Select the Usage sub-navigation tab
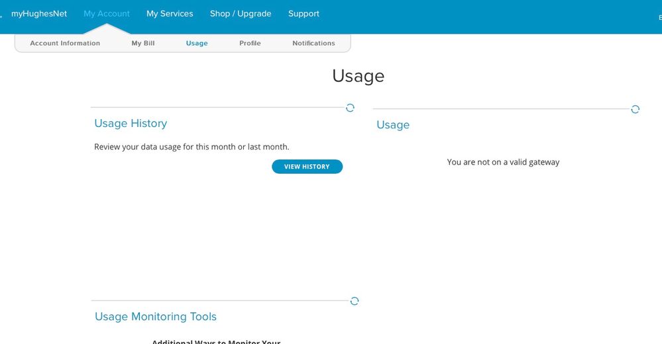 [x=197, y=44]
